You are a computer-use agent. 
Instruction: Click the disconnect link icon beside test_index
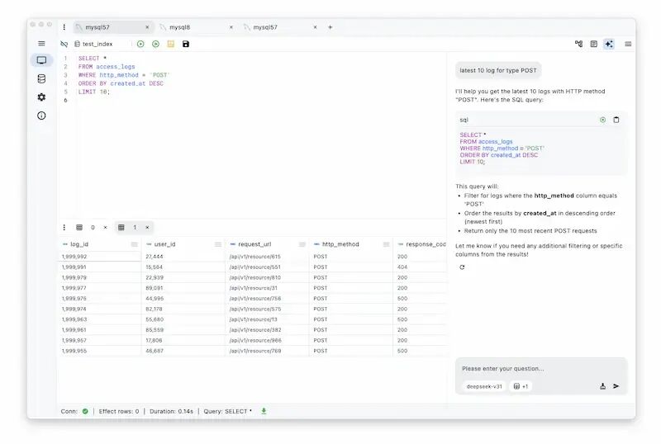click(x=64, y=44)
